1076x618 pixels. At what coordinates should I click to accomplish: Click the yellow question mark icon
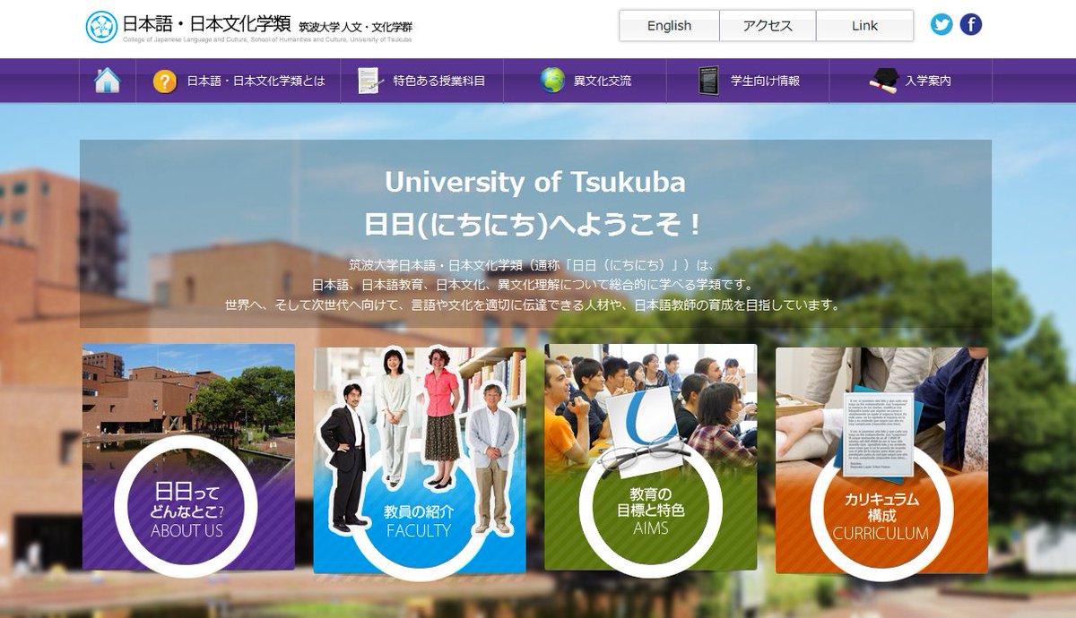coord(164,81)
